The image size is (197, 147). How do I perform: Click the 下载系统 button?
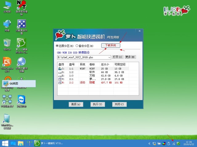coord(111,45)
